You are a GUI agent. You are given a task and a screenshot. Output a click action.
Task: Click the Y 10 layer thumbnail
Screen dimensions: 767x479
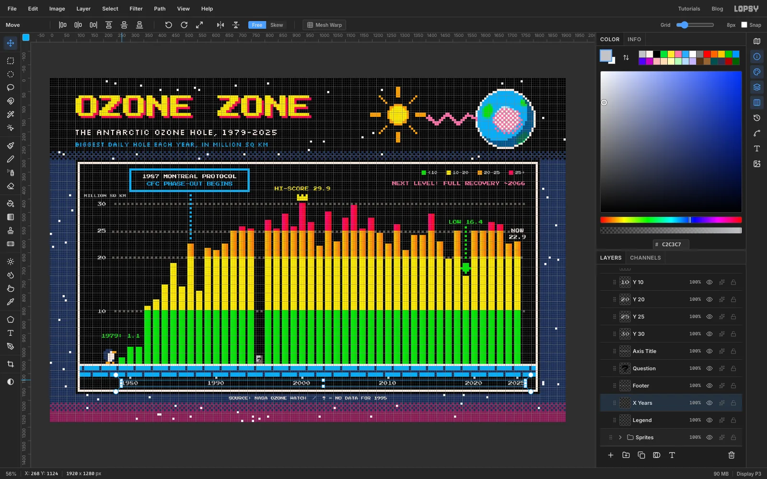625,282
